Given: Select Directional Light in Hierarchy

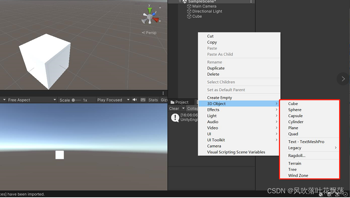Looking at the screenshot, I should (x=207, y=11).
